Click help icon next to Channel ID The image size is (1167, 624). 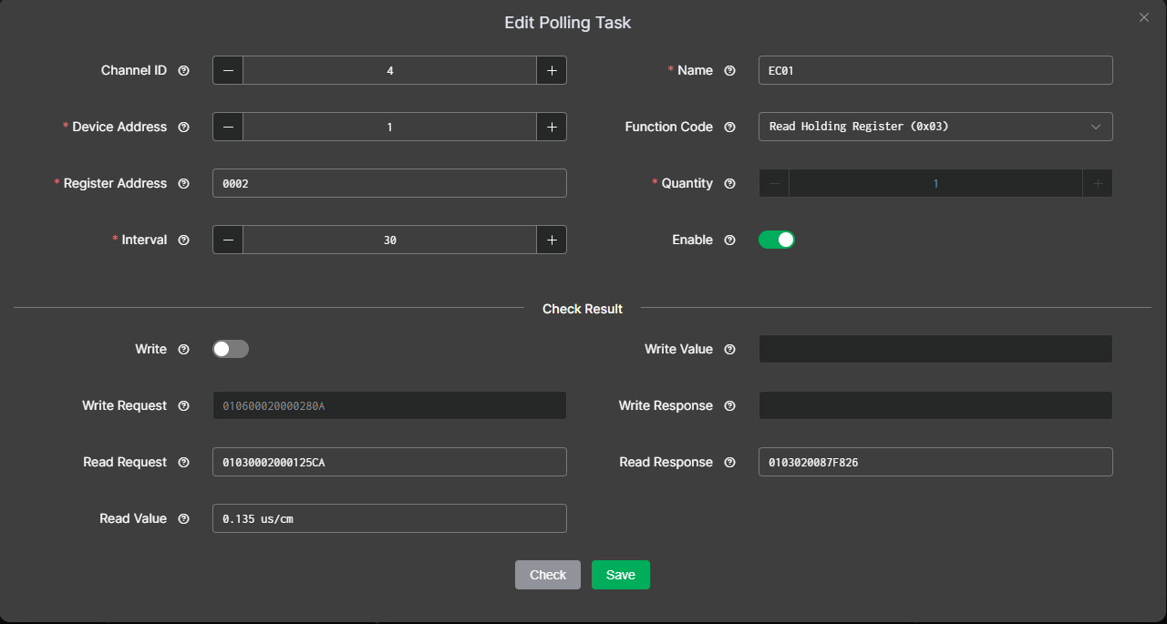point(183,71)
